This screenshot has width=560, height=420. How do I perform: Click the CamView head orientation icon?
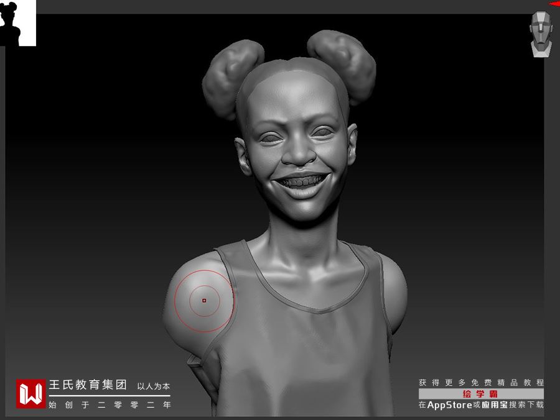(x=541, y=35)
